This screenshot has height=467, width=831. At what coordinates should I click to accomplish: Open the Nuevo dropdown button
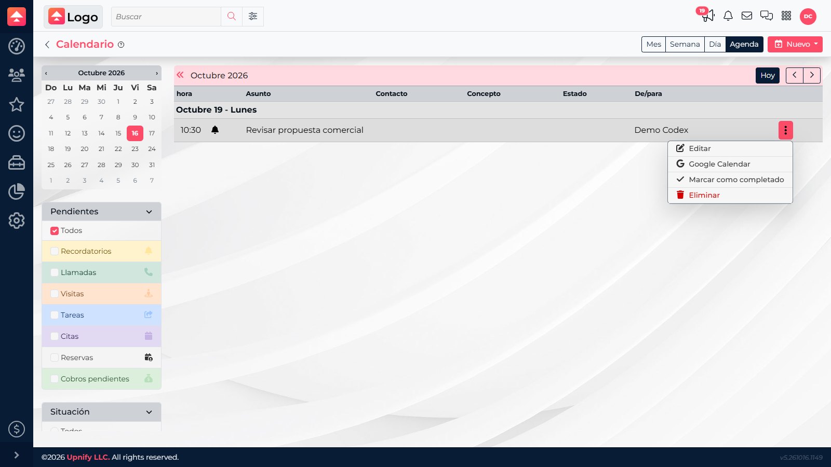(795, 44)
